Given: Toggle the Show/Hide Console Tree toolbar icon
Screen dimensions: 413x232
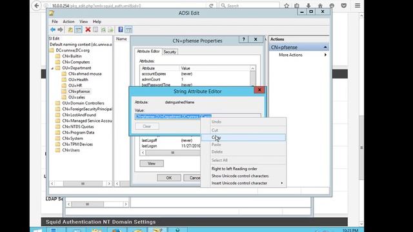Looking at the screenshot, I should (78, 30).
